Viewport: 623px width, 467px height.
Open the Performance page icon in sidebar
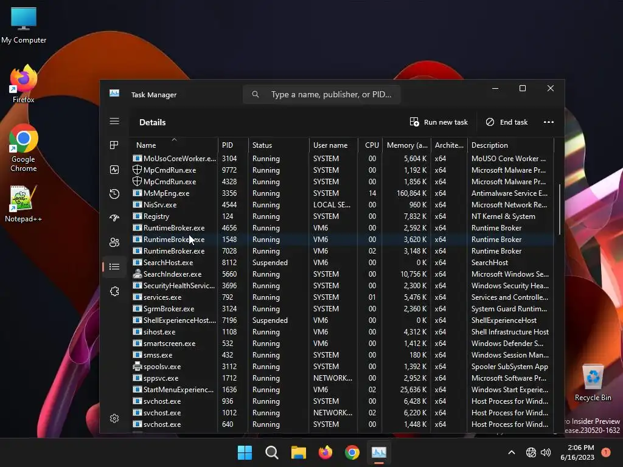tap(114, 170)
